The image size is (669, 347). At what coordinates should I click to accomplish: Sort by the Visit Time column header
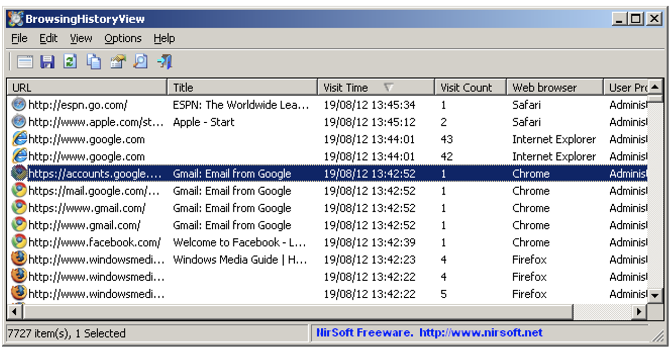pos(377,88)
